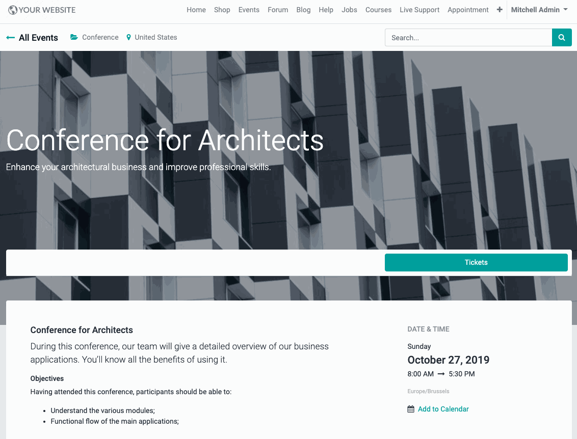Click the Conference folder icon
The height and width of the screenshot is (439, 577).
coord(74,37)
